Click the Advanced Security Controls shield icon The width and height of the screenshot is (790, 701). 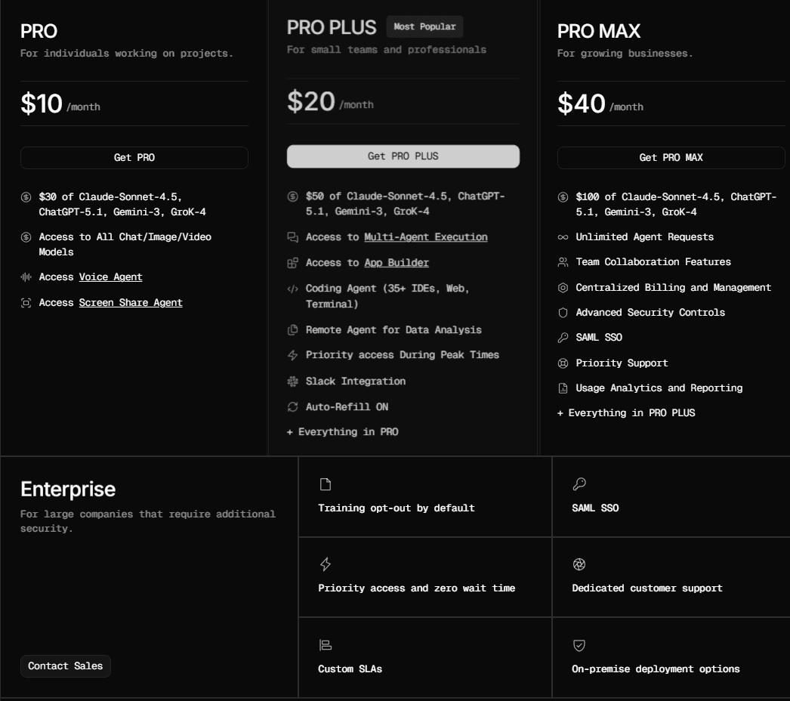tap(562, 312)
